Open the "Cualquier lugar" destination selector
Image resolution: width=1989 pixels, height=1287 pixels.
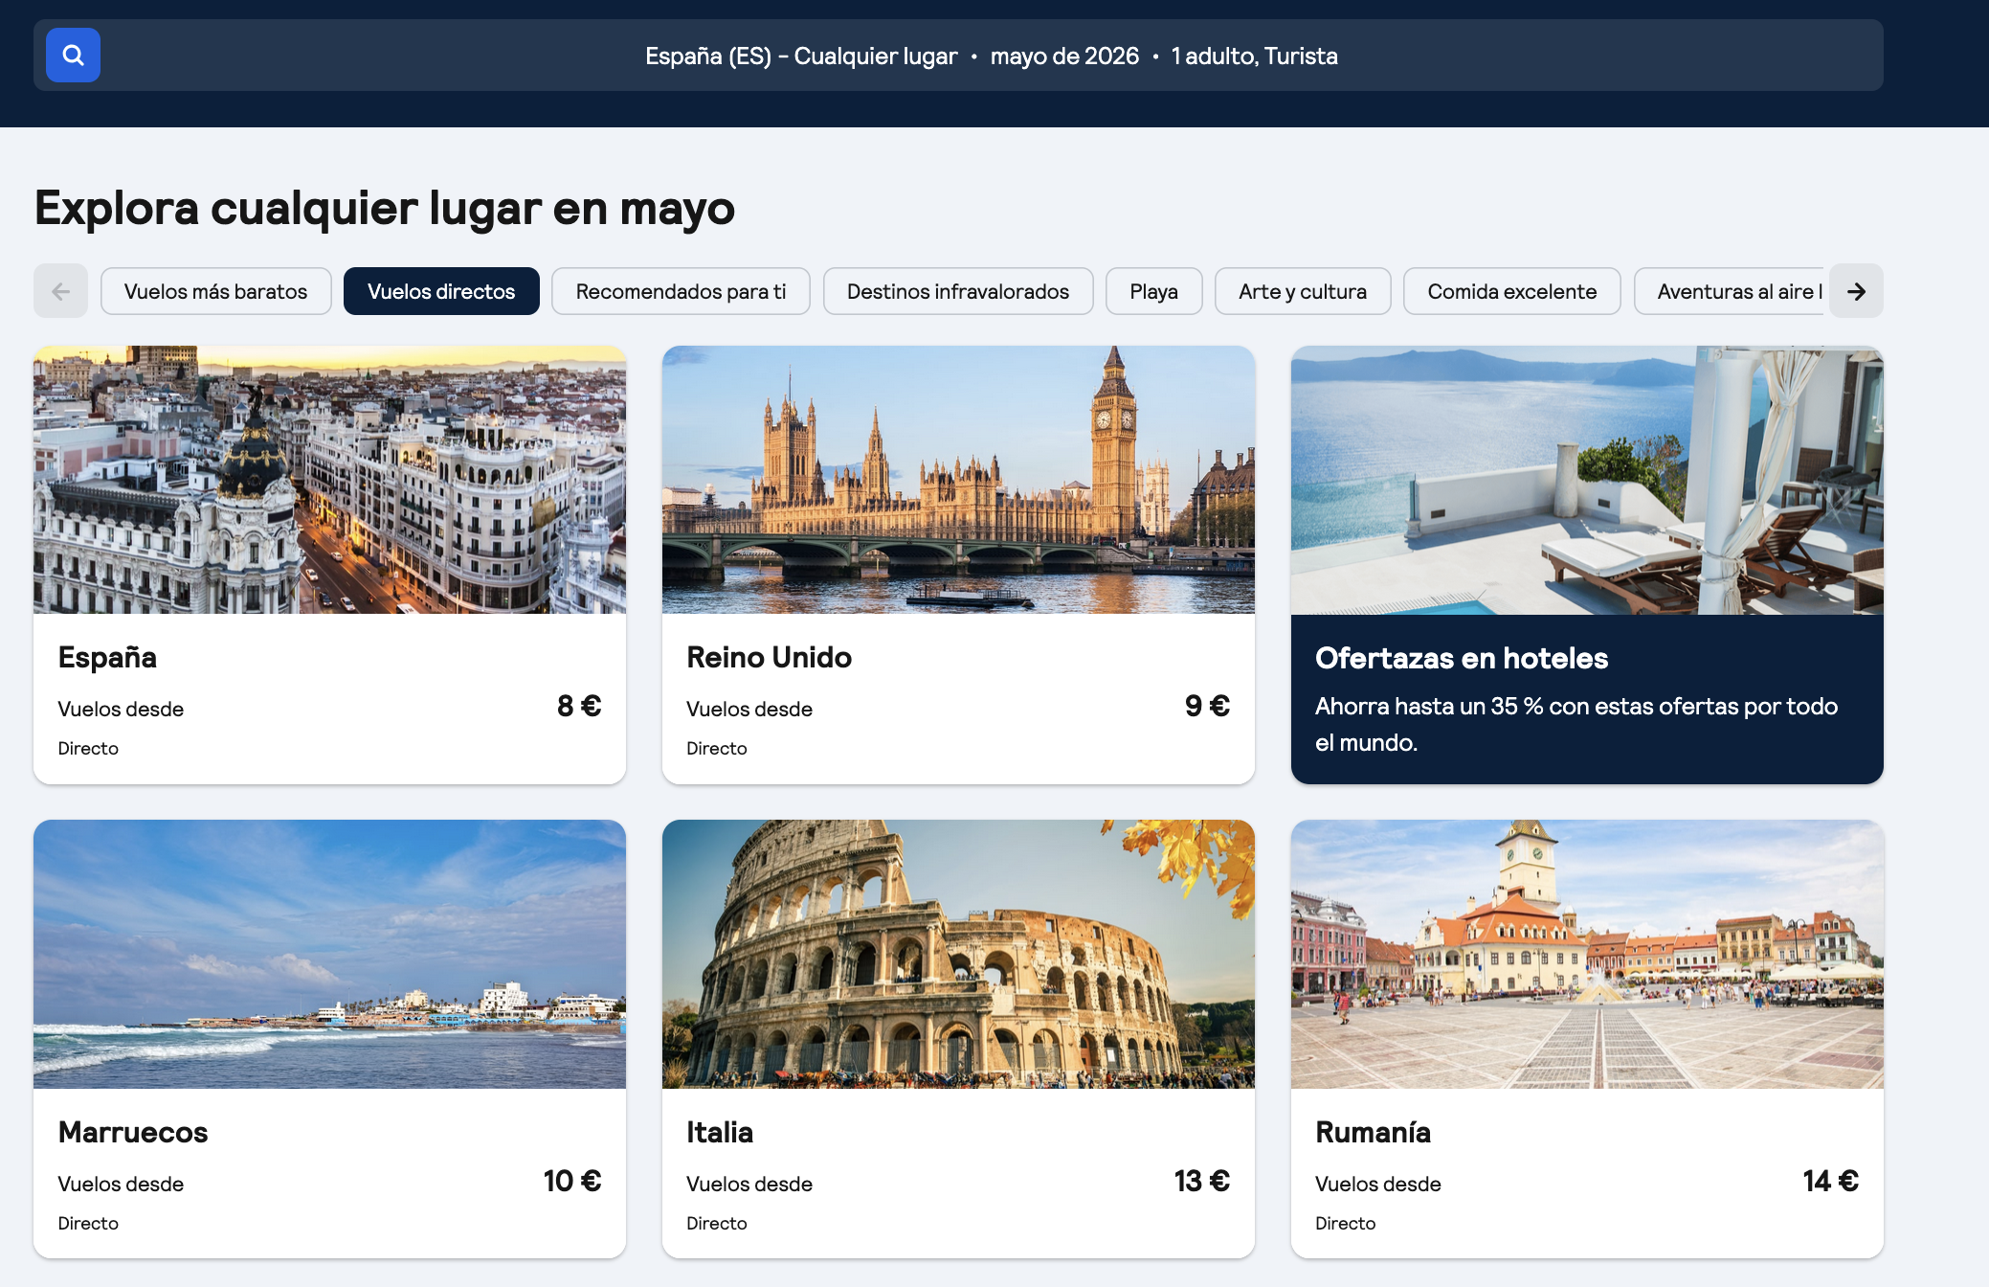[x=876, y=56]
